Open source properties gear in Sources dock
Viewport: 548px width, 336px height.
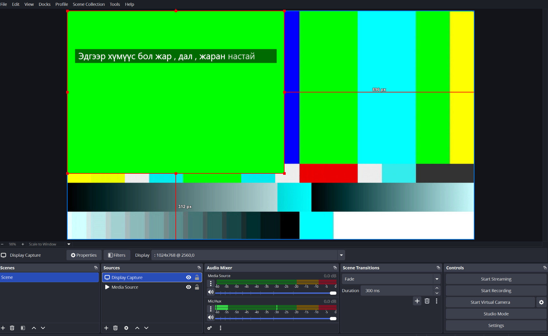pyautogui.click(x=126, y=328)
